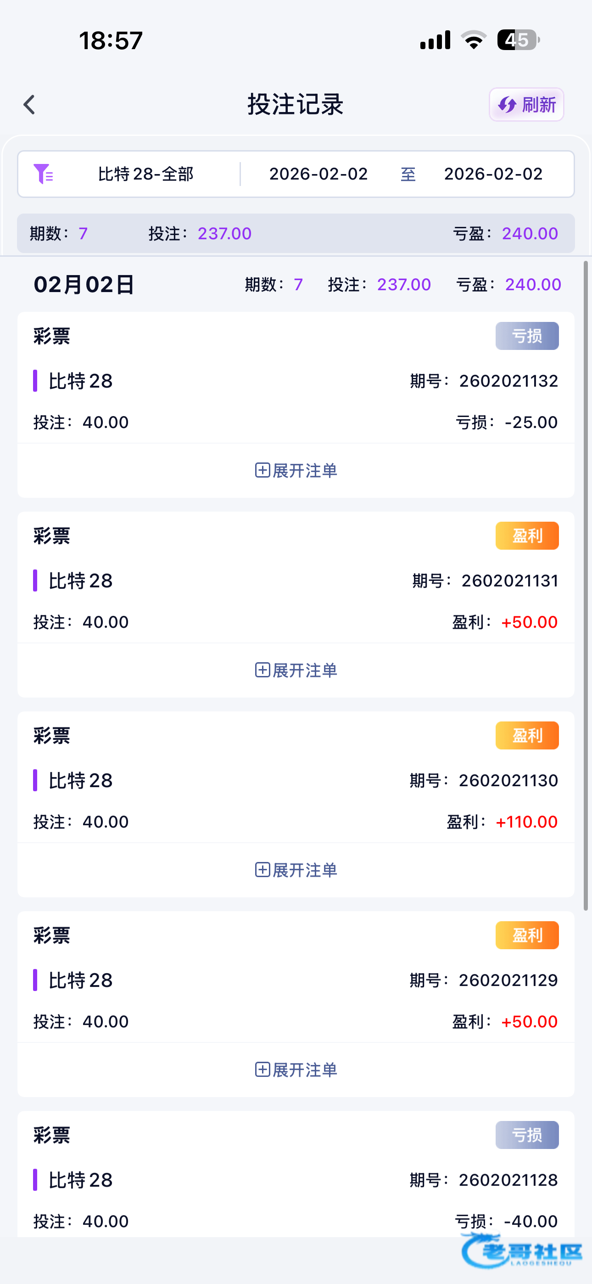
Task: Tap the 亏损 badge on record 2602021132
Action: pyautogui.click(x=527, y=336)
